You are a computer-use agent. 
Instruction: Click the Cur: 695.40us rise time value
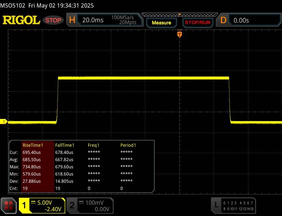(32, 152)
